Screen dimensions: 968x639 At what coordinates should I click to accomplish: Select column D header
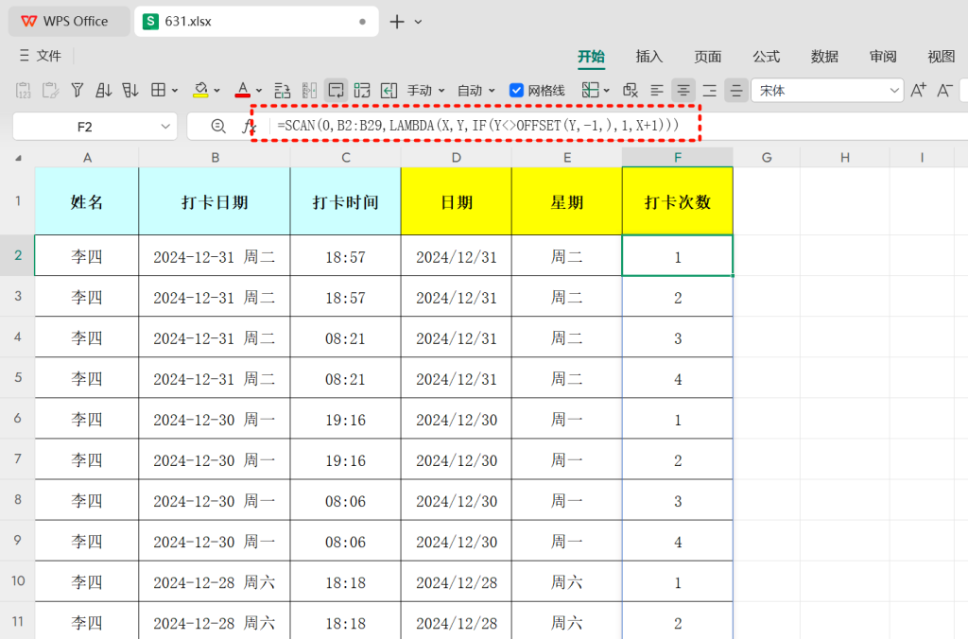click(457, 158)
